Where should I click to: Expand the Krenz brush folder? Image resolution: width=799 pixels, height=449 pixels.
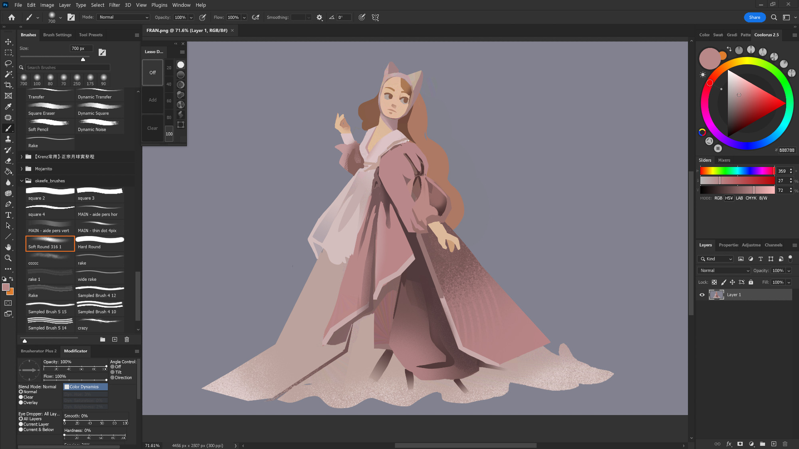[22, 157]
